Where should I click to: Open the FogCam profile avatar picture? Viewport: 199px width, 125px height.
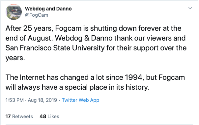[x=14, y=12]
